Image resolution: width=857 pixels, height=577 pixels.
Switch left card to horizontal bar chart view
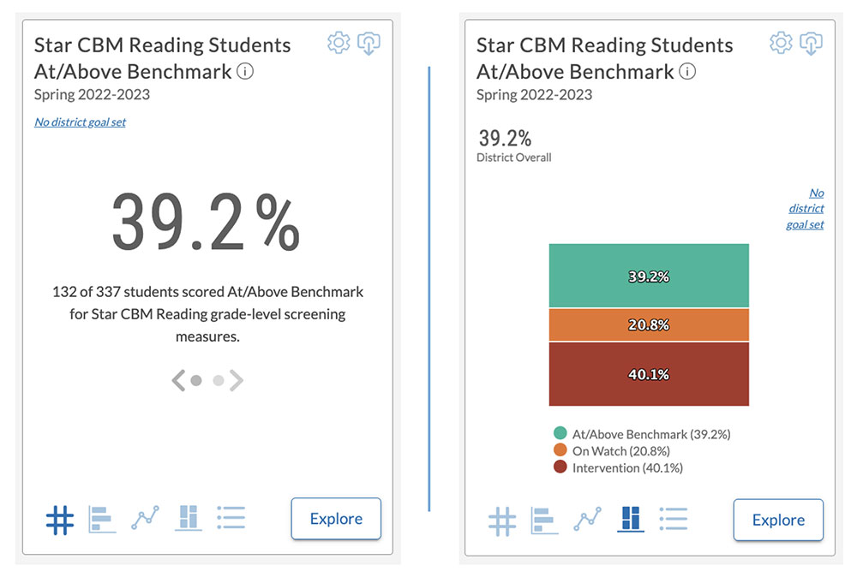(102, 519)
